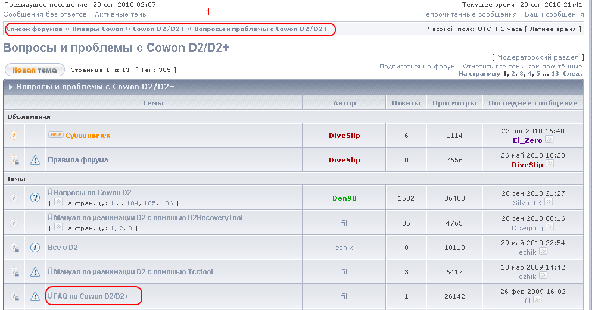Open the Субботничек announcement topic
This screenshot has width=592, height=310.
(88, 136)
